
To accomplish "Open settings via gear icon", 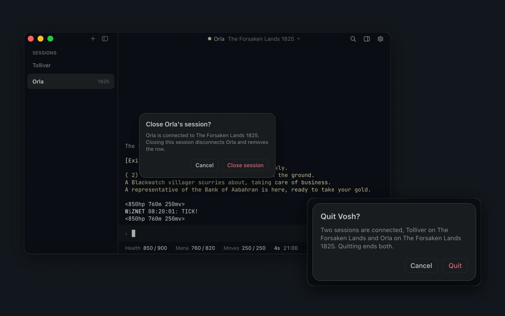I will 380,39.
